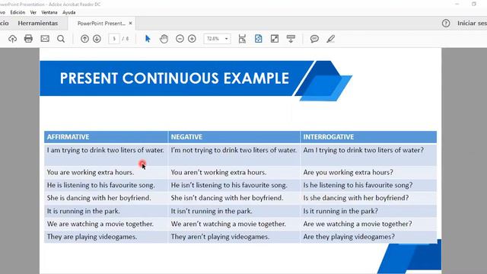Print the document with printer icon
Screen dimensions: 487x274
[x=28, y=39]
